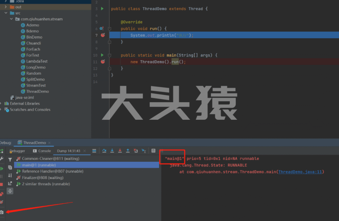Collapse the com.qiuhuanhen.stream package
Viewport: 339px width, 221px height.
tap(12, 19)
